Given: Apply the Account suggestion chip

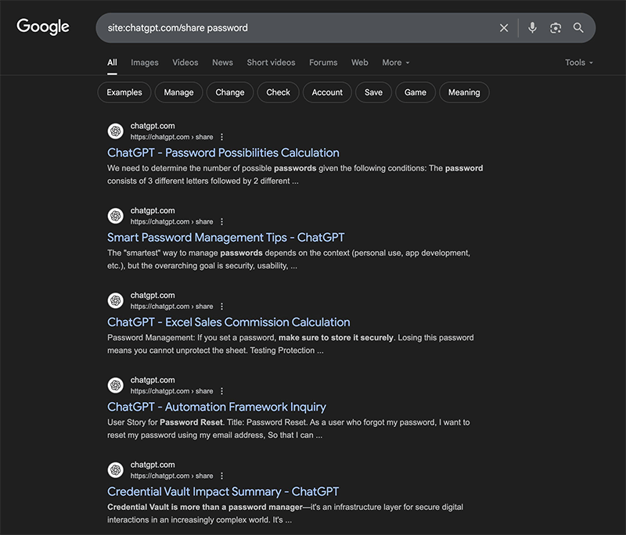Looking at the screenshot, I should coord(327,92).
